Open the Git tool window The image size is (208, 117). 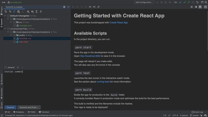[7, 112]
